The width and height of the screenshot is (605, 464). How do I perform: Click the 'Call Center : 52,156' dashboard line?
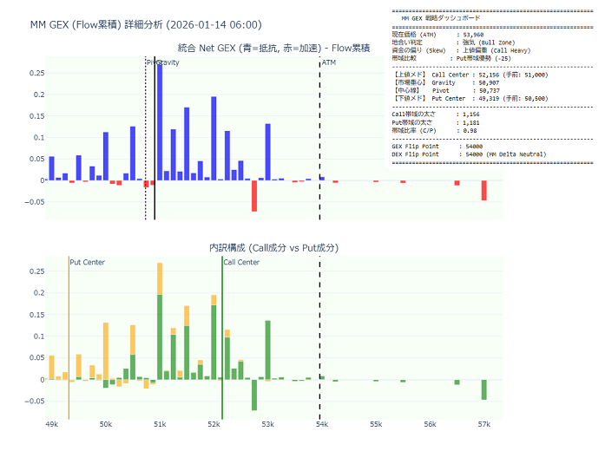[x=470, y=75]
